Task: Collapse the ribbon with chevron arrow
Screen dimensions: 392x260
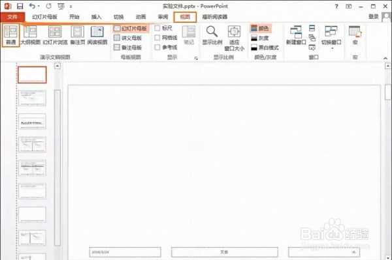Action: point(385,58)
